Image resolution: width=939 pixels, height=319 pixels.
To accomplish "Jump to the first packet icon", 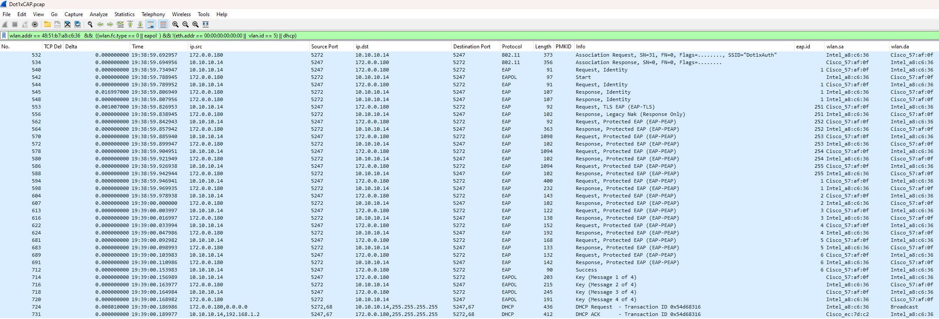I will 130,24.
